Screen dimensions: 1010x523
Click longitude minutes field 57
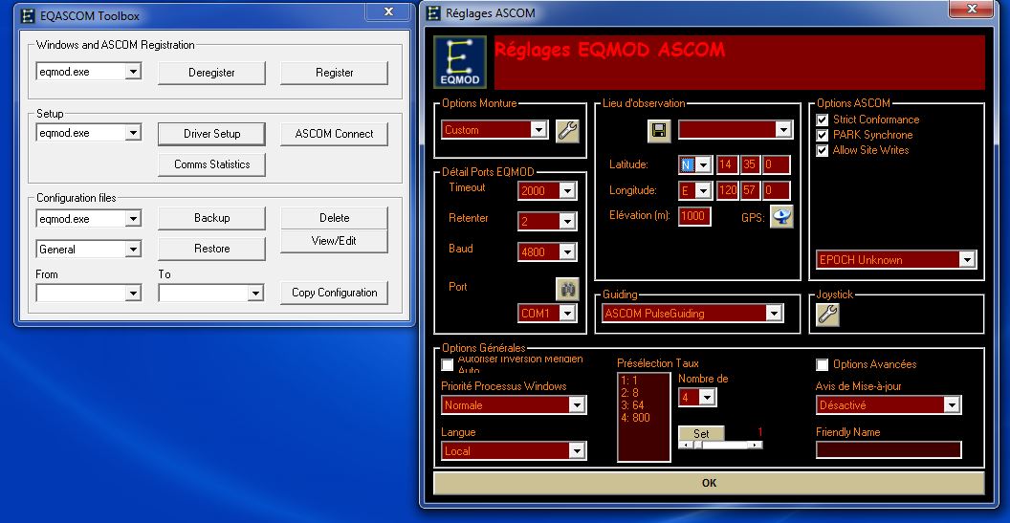pos(750,190)
